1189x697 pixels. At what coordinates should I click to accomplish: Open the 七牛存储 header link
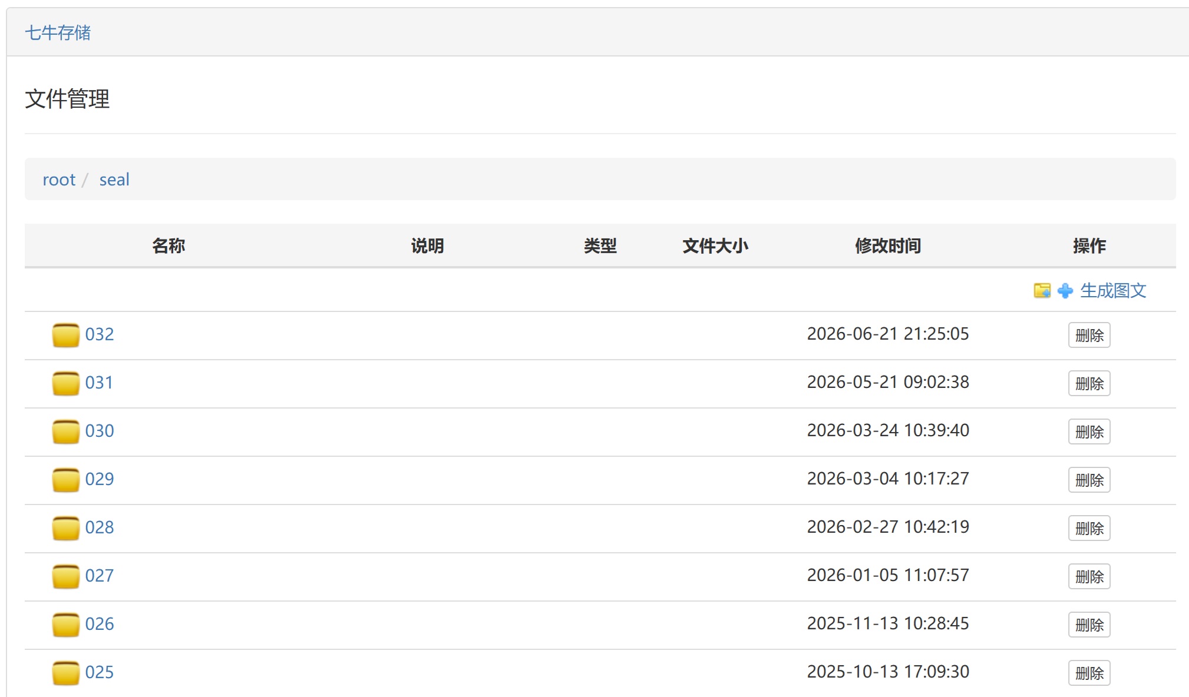tap(58, 32)
